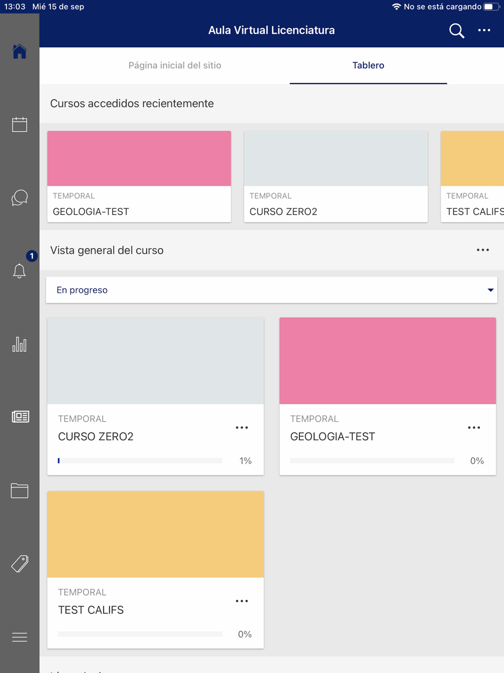Open the hamburger menu at sidebar bottom
The image size is (504, 673).
pyautogui.click(x=20, y=637)
